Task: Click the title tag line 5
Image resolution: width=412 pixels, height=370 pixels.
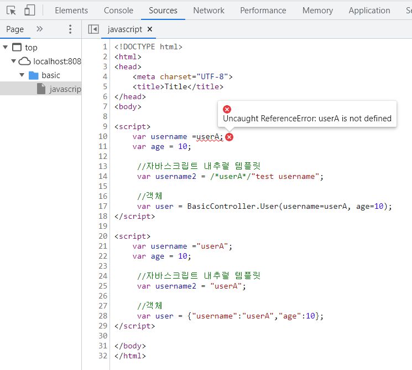Action: point(178,87)
